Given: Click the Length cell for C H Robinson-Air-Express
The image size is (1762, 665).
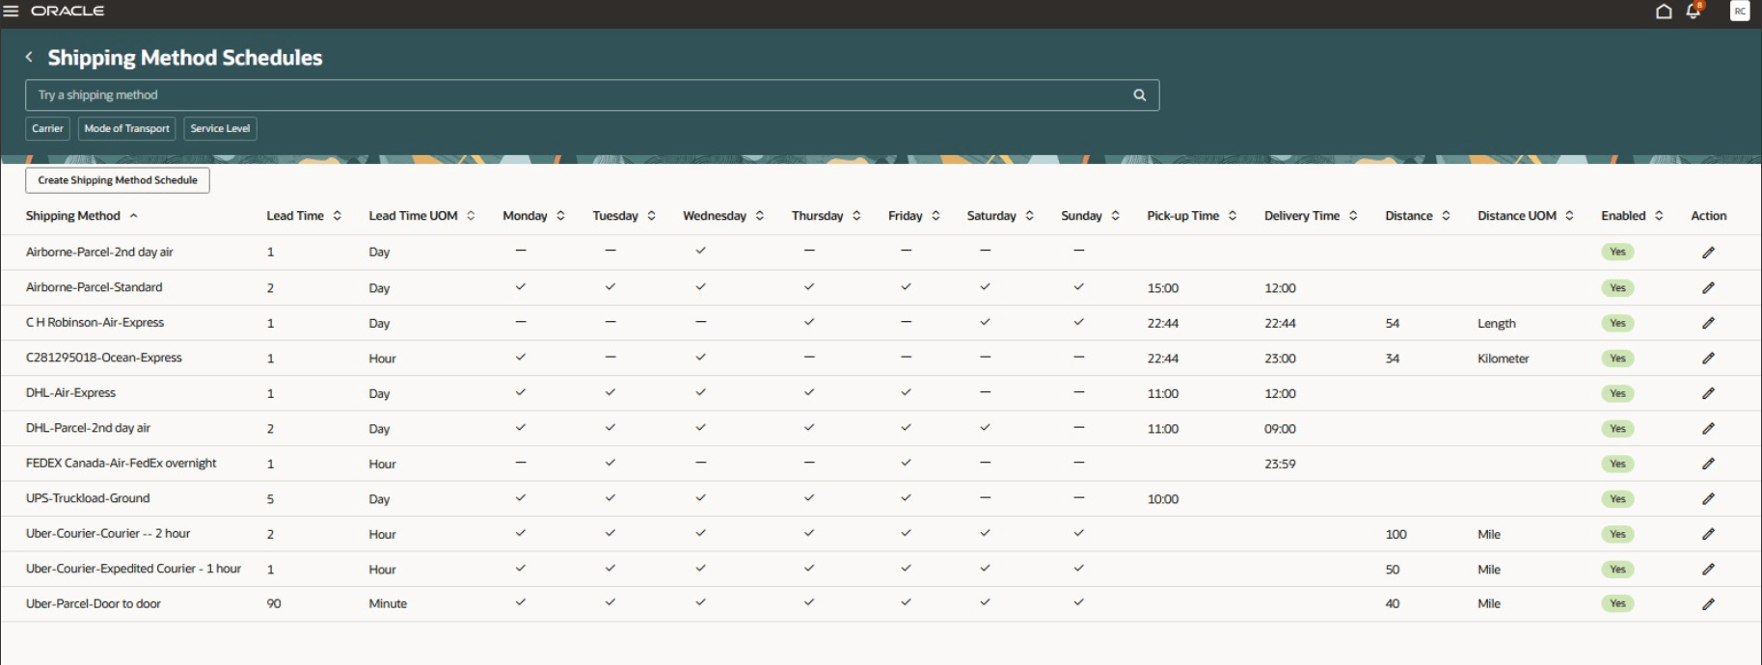Looking at the screenshot, I should [x=1497, y=324].
